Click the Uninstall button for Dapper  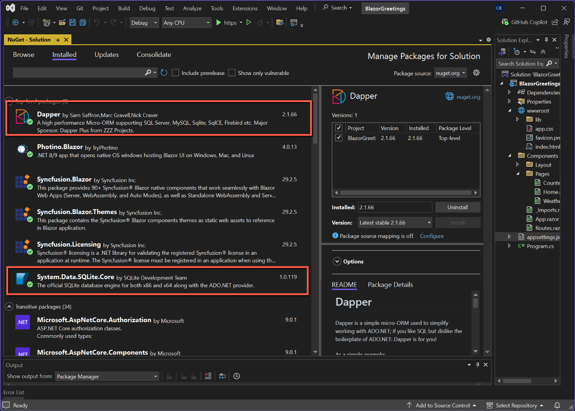(x=457, y=207)
